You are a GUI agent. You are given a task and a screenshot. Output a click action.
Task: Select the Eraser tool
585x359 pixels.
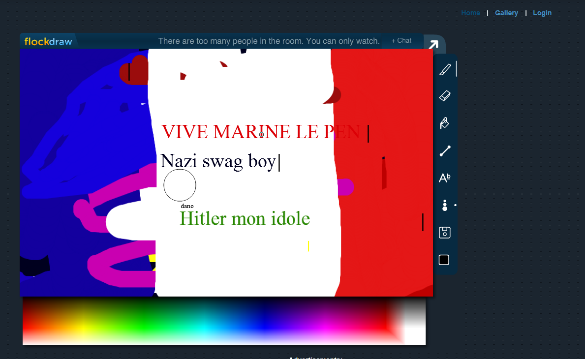coord(445,96)
